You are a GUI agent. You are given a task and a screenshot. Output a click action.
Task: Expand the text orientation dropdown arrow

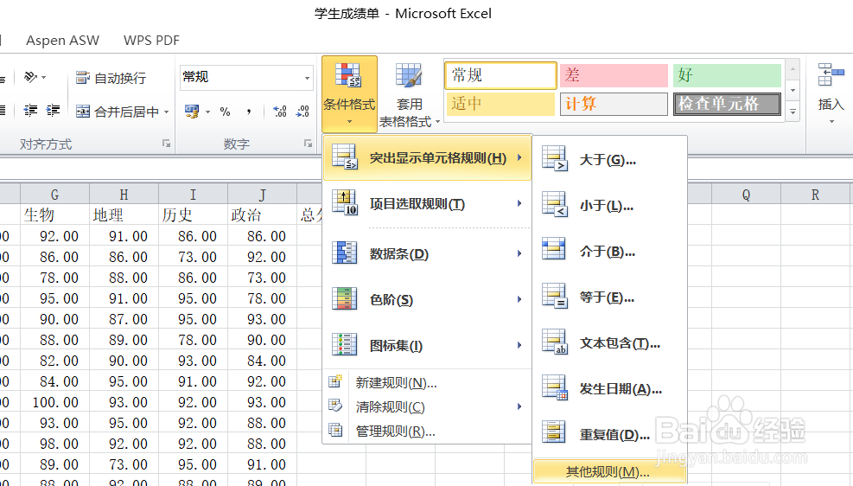(44, 78)
